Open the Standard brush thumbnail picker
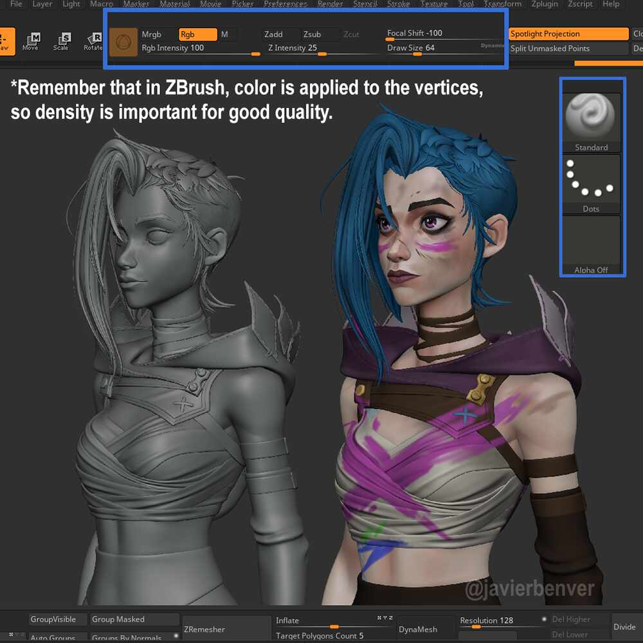This screenshot has height=643, width=643. (591, 123)
